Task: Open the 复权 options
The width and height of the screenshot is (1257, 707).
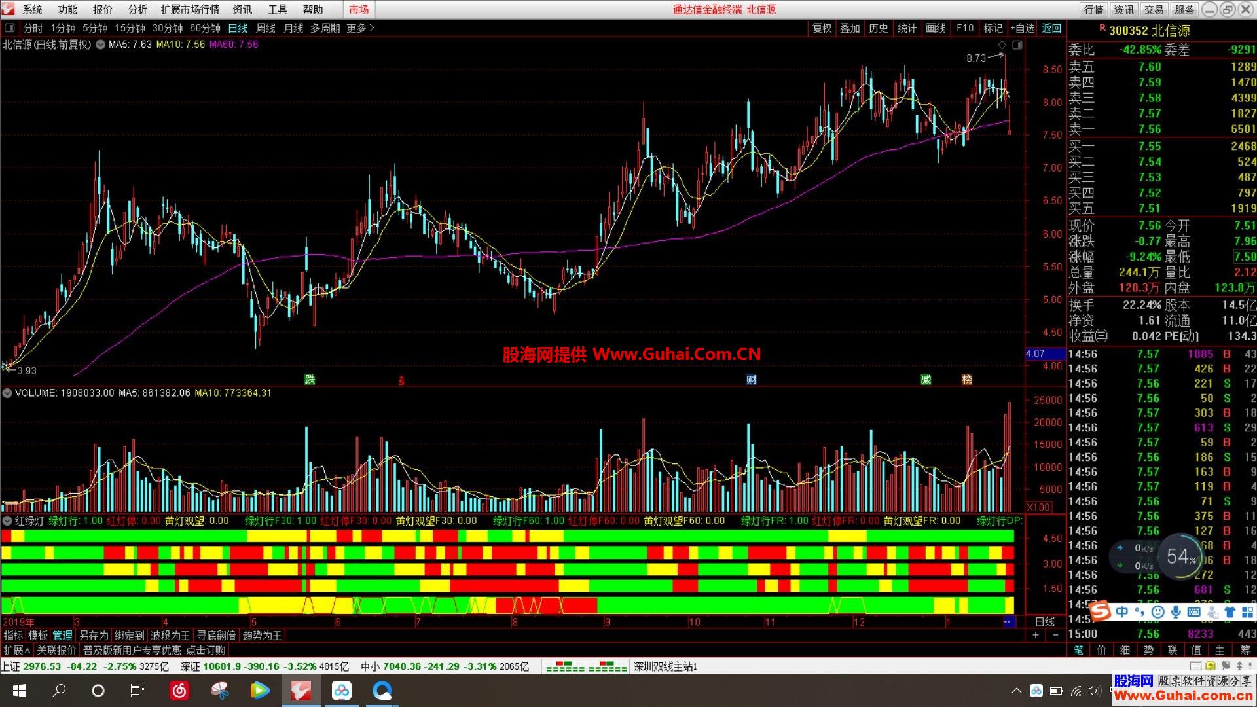Action: pos(822,28)
